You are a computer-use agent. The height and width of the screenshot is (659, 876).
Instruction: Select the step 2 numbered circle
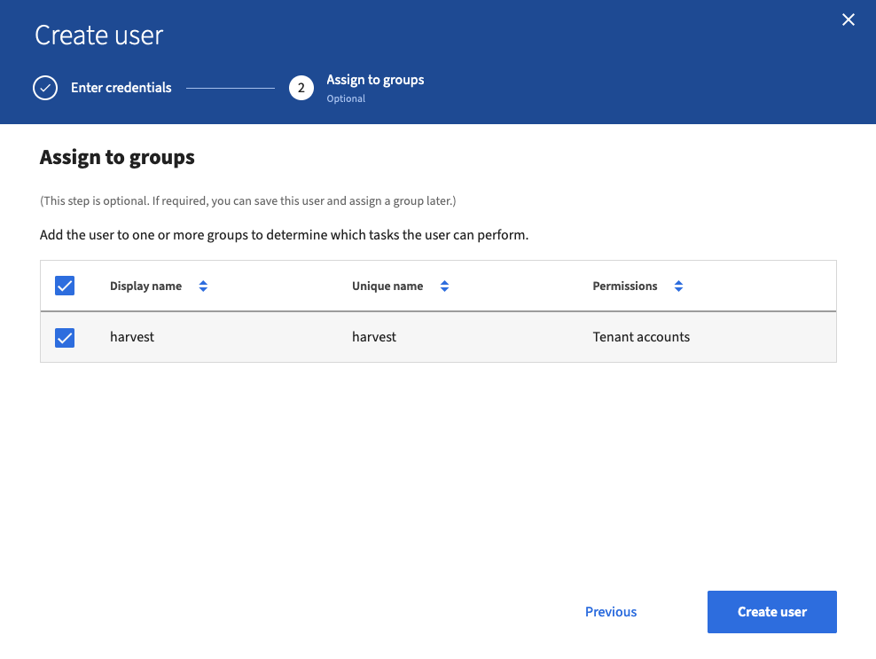point(301,88)
